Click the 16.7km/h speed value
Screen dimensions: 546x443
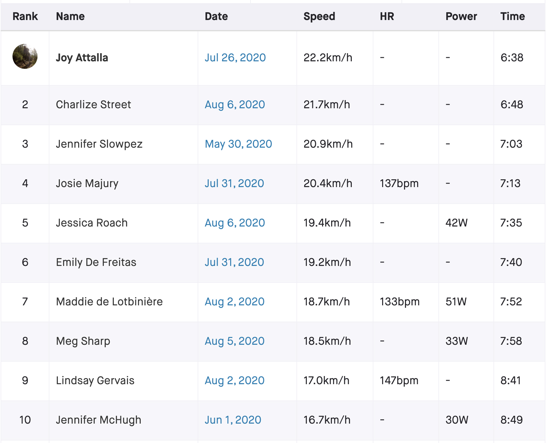[327, 420]
